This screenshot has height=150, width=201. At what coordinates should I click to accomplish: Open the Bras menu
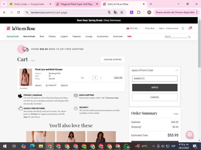(x=42, y=36)
